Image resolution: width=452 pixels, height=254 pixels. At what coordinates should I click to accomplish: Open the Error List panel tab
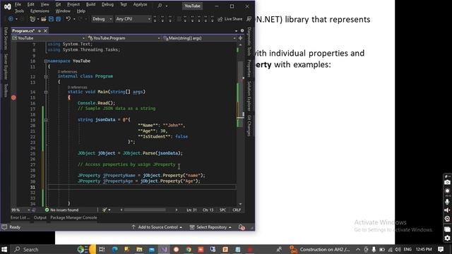[x=20, y=218]
